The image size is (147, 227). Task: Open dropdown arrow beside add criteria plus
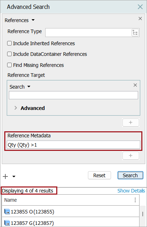(x=14, y=176)
